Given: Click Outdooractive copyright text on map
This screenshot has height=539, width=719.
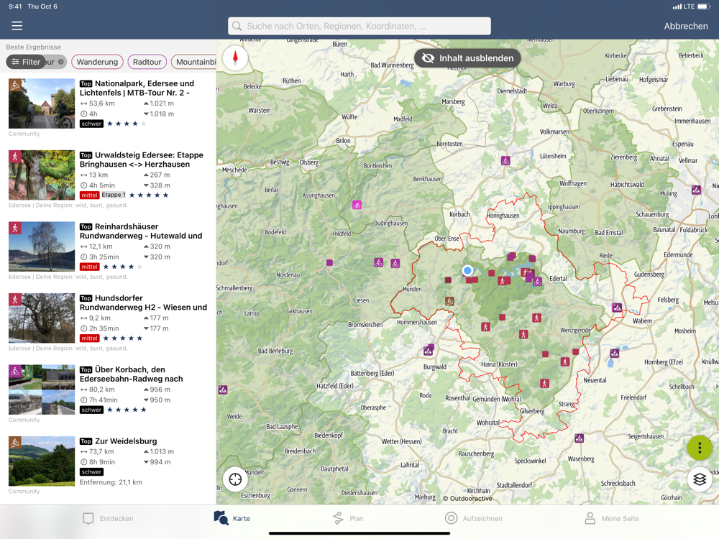Looking at the screenshot, I should click(467, 498).
